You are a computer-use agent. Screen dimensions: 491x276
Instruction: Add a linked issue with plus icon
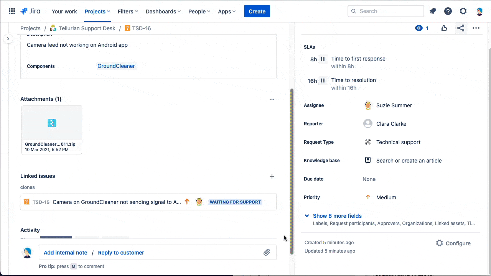[x=272, y=176]
